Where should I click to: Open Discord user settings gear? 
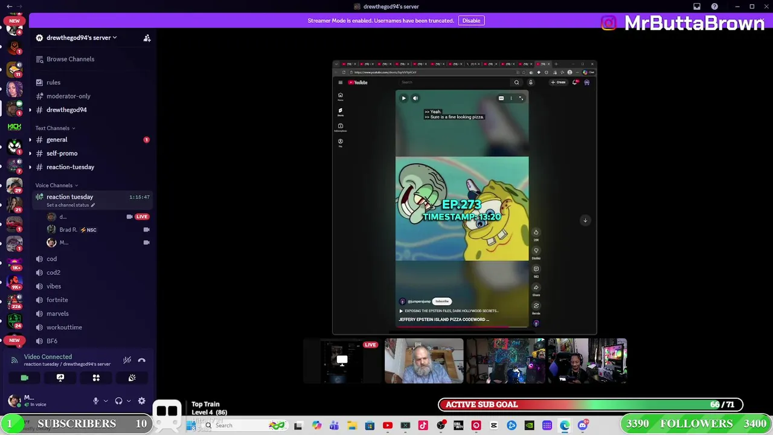[142, 401]
